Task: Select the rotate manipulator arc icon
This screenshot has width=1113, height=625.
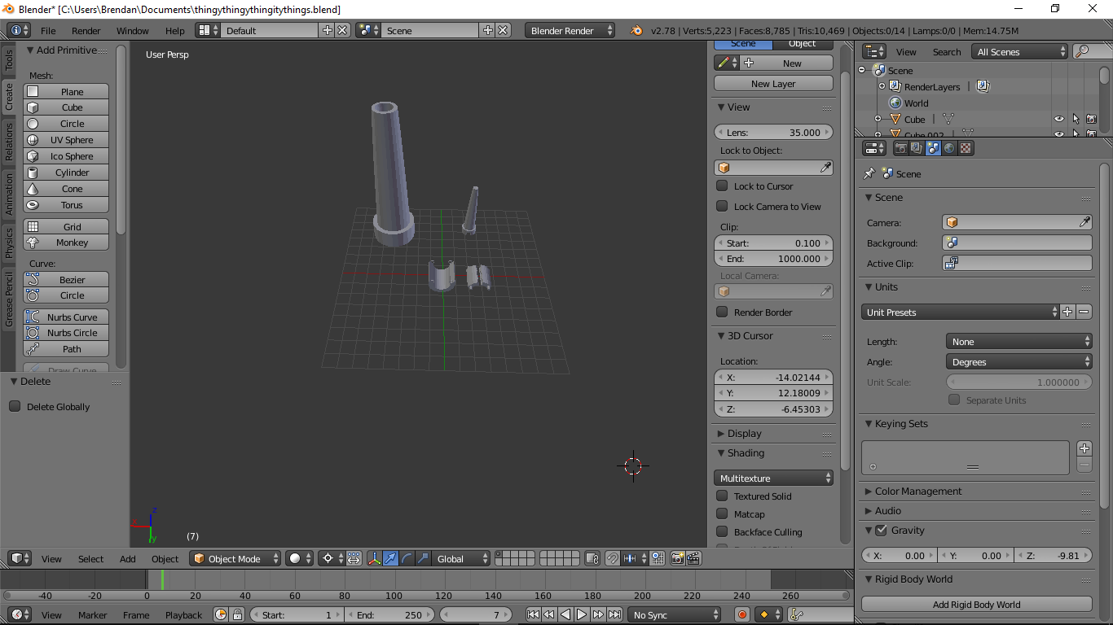Action: point(407,558)
